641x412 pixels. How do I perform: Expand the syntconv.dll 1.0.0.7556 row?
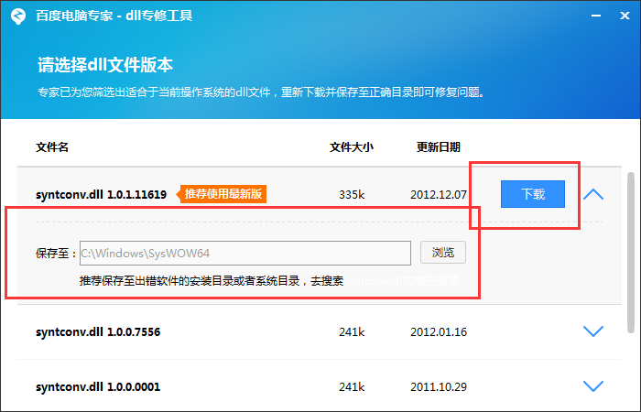click(593, 331)
